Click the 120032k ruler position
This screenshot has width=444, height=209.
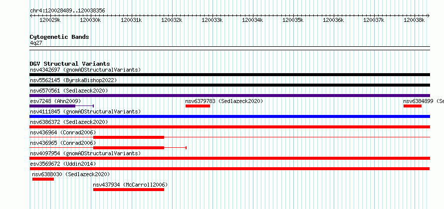tap(172, 20)
